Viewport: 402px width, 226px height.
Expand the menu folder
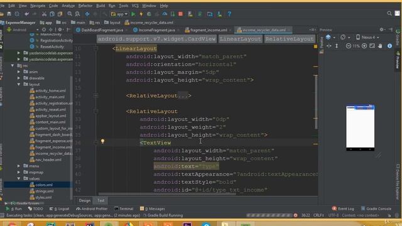point(19,166)
